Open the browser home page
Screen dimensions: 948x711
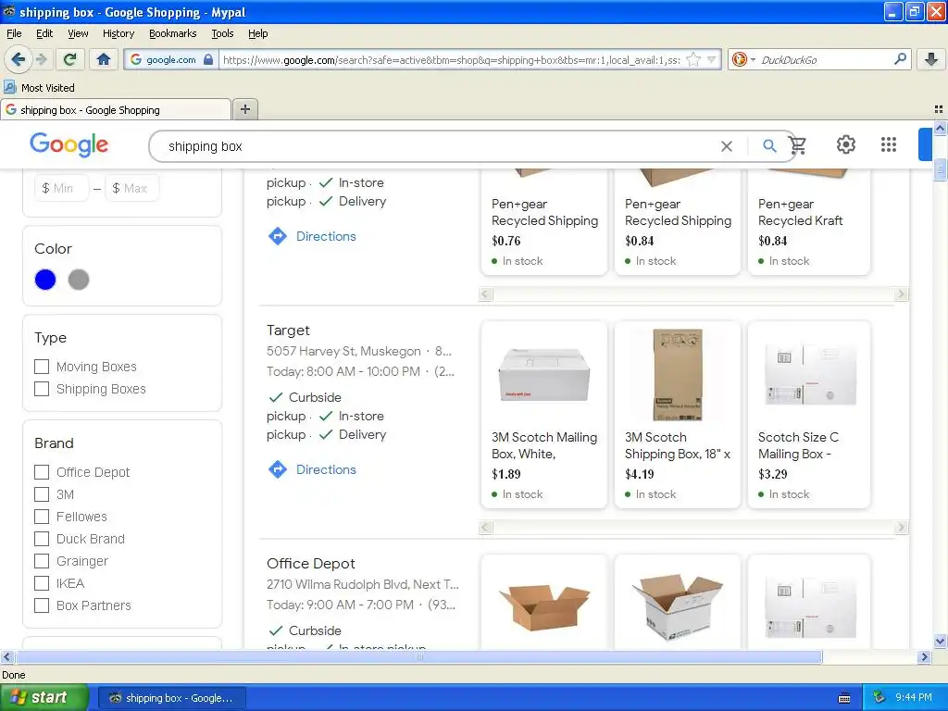(104, 59)
